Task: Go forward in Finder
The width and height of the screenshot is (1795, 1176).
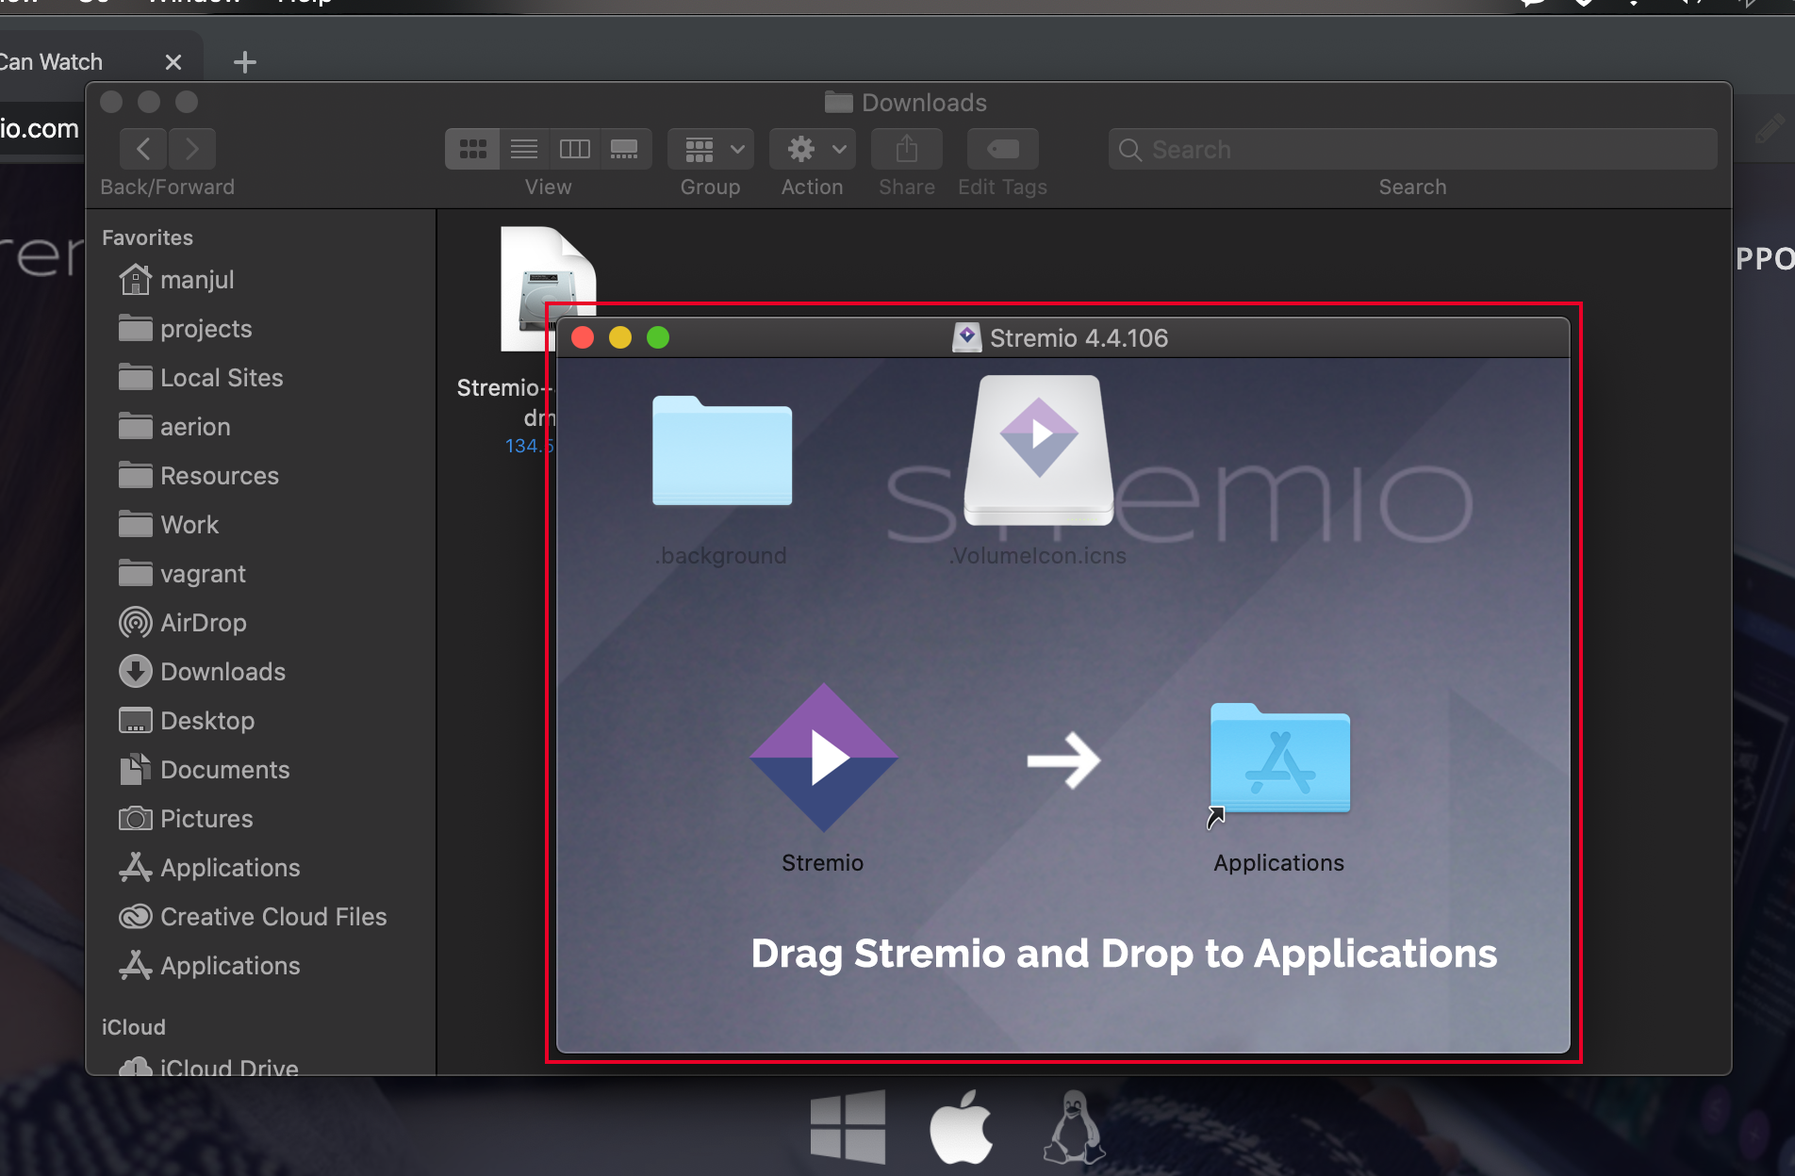Action: click(x=192, y=149)
